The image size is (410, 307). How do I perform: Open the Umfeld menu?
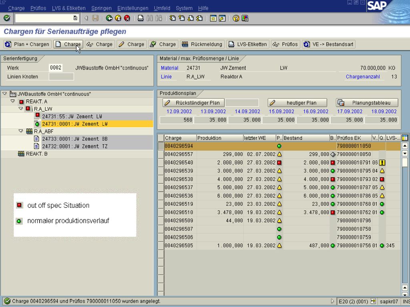162,8
